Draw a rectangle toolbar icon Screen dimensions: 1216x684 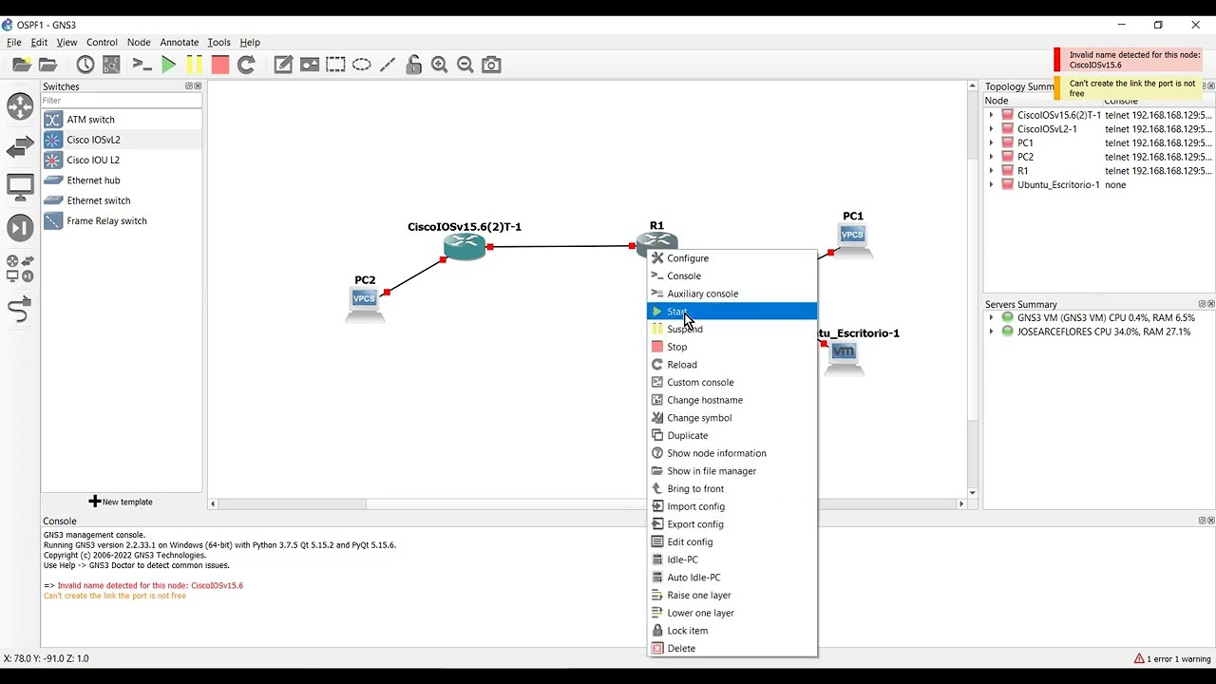click(x=335, y=65)
